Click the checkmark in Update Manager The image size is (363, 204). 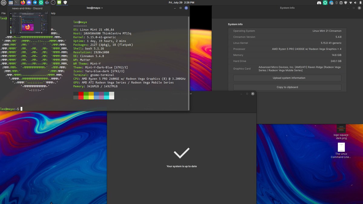(181, 153)
